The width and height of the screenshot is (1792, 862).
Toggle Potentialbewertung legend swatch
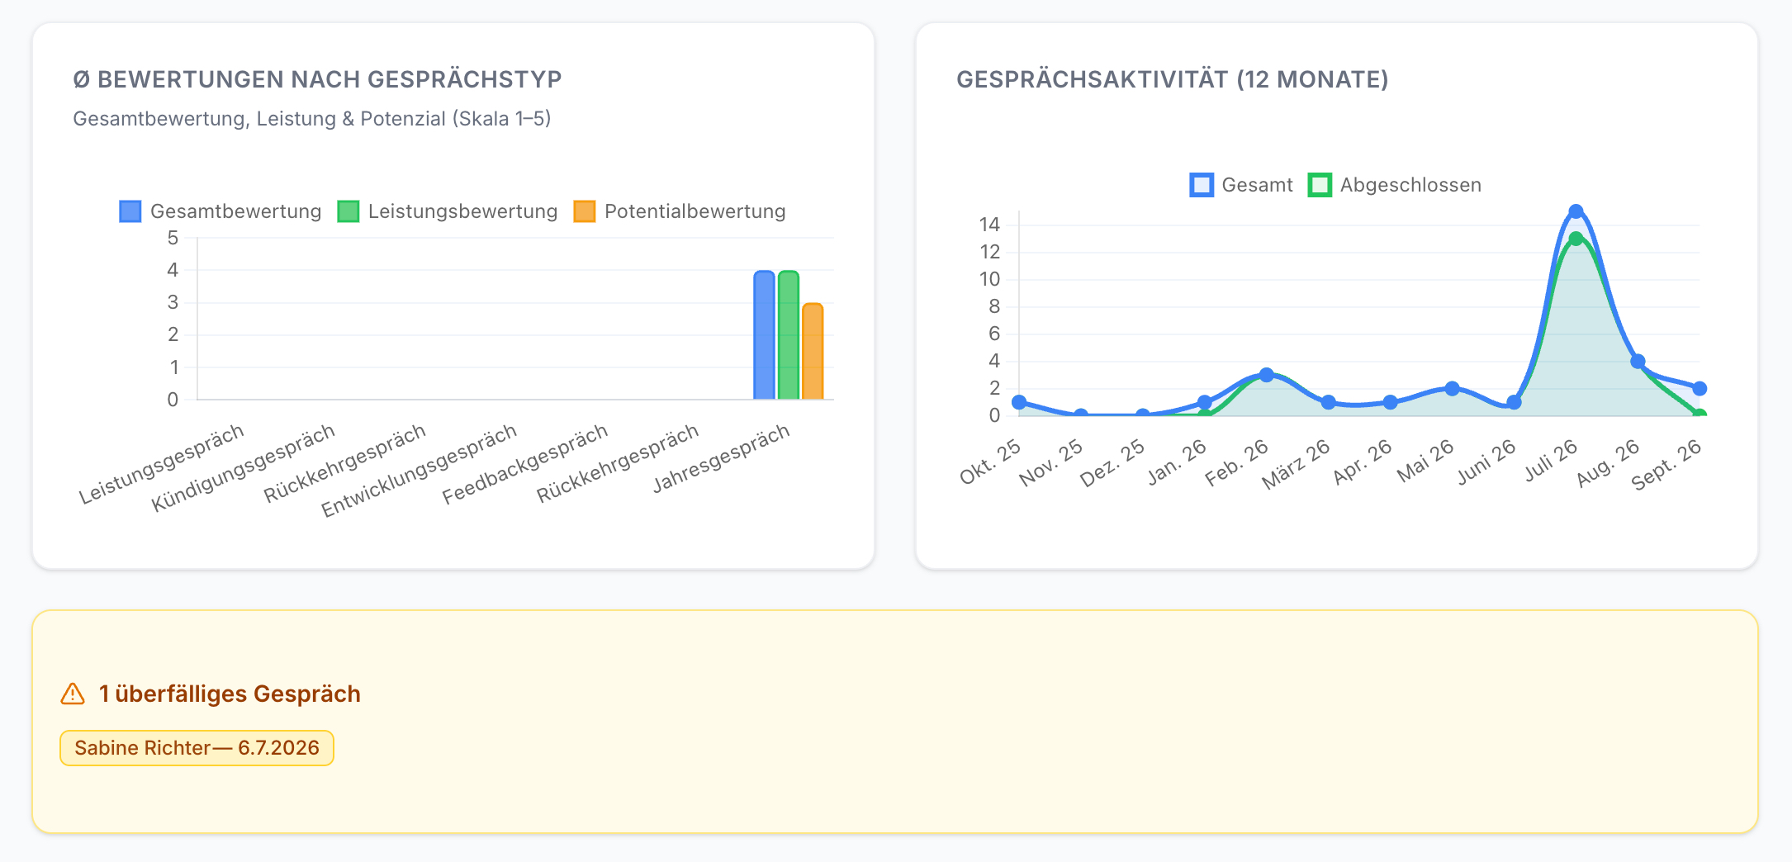tap(585, 211)
